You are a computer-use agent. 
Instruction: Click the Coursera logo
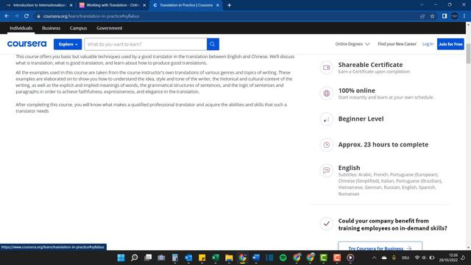point(26,44)
